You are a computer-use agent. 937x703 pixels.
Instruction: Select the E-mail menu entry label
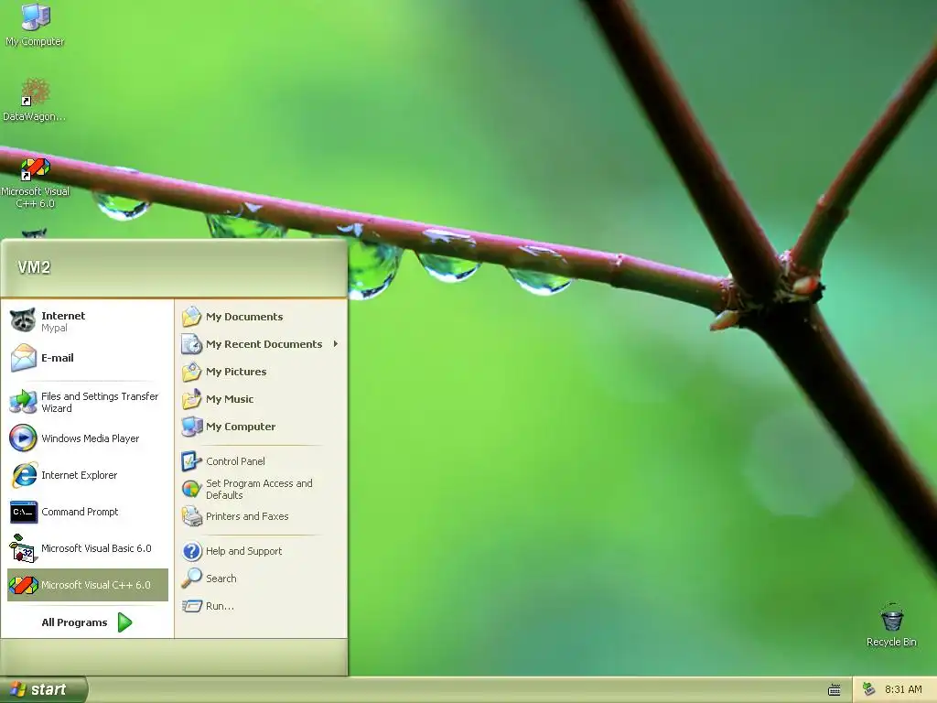pyautogui.click(x=58, y=358)
